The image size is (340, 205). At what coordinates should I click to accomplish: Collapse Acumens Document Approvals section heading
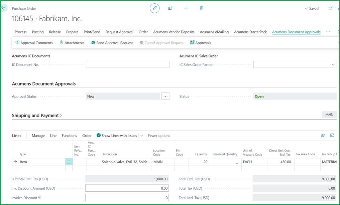pyautogui.click(x=44, y=84)
